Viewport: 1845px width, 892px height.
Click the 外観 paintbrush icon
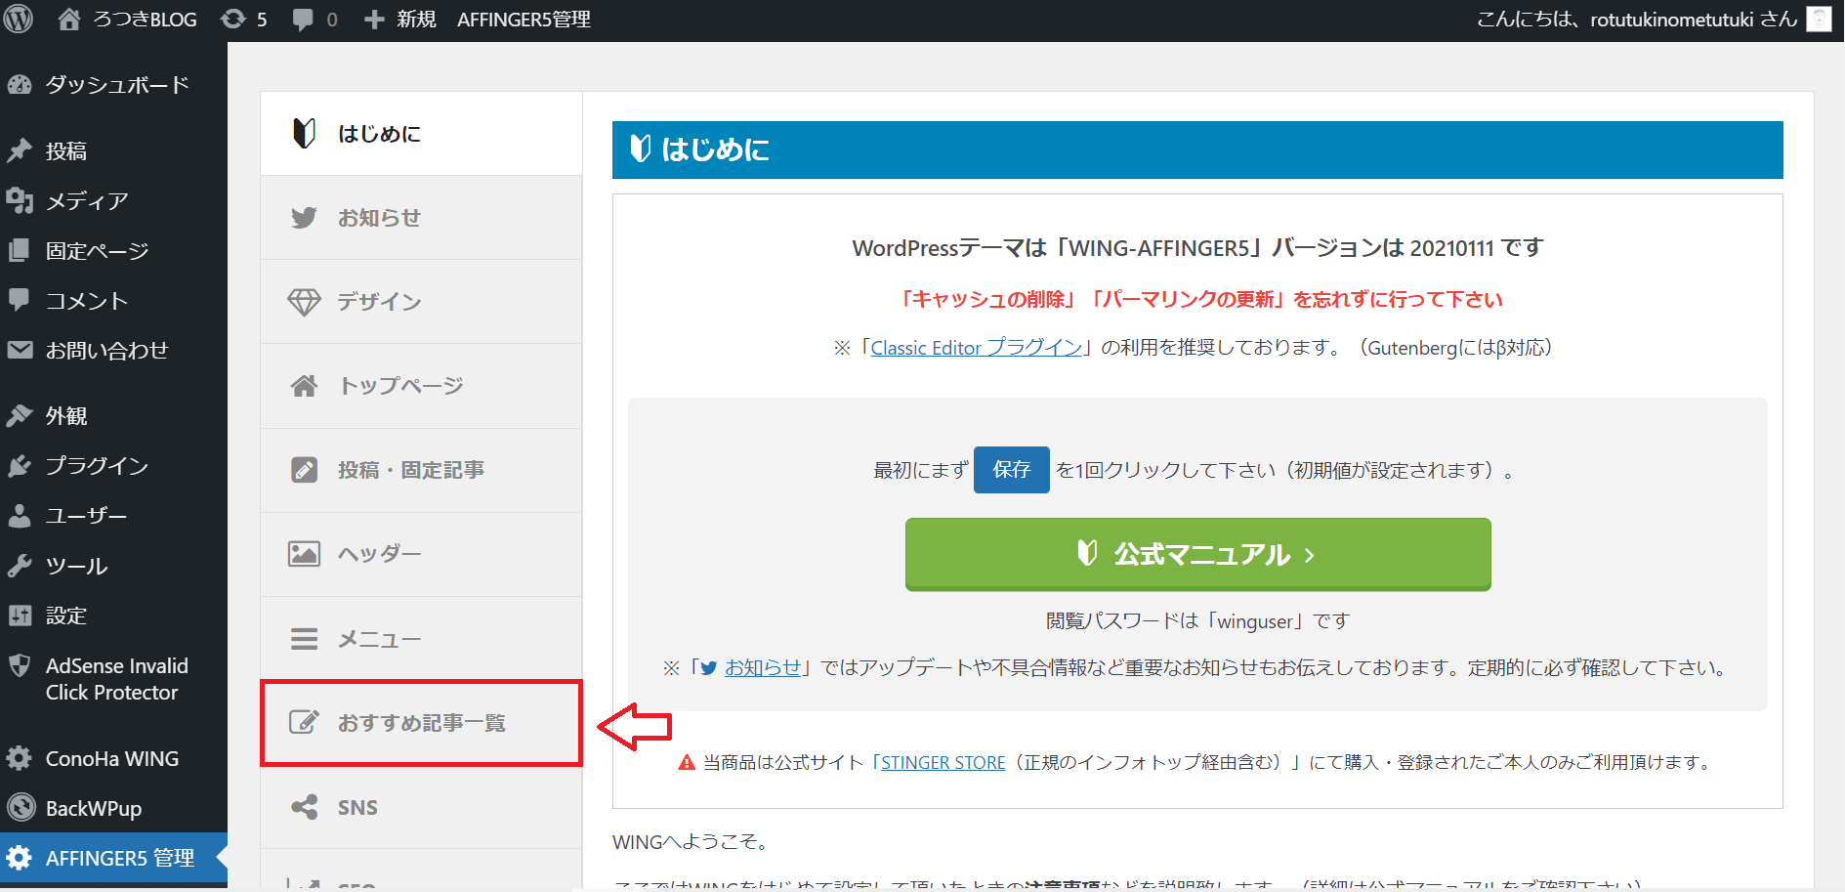[x=20, y=415]
